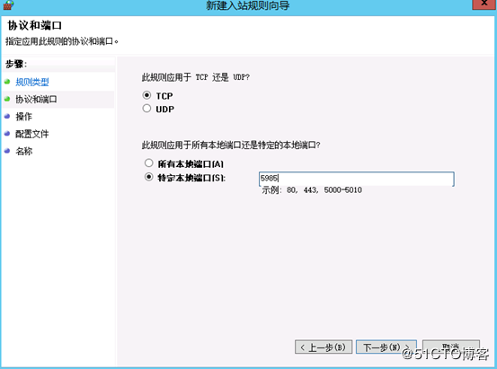Click blue bullet beside 配置文件
The height and width of the screenshot is (369, 497).
7,134
